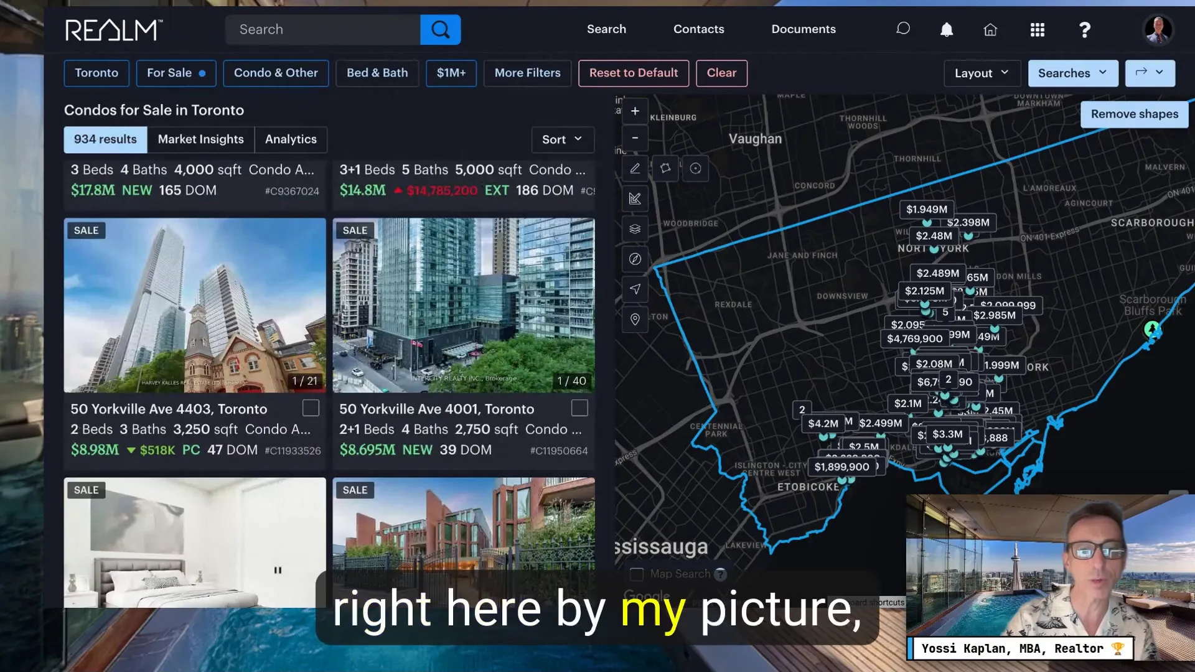The width and height of the screenshot is (1195, 672).
Task: Open the Contacts menu
Action: [698, 29]
